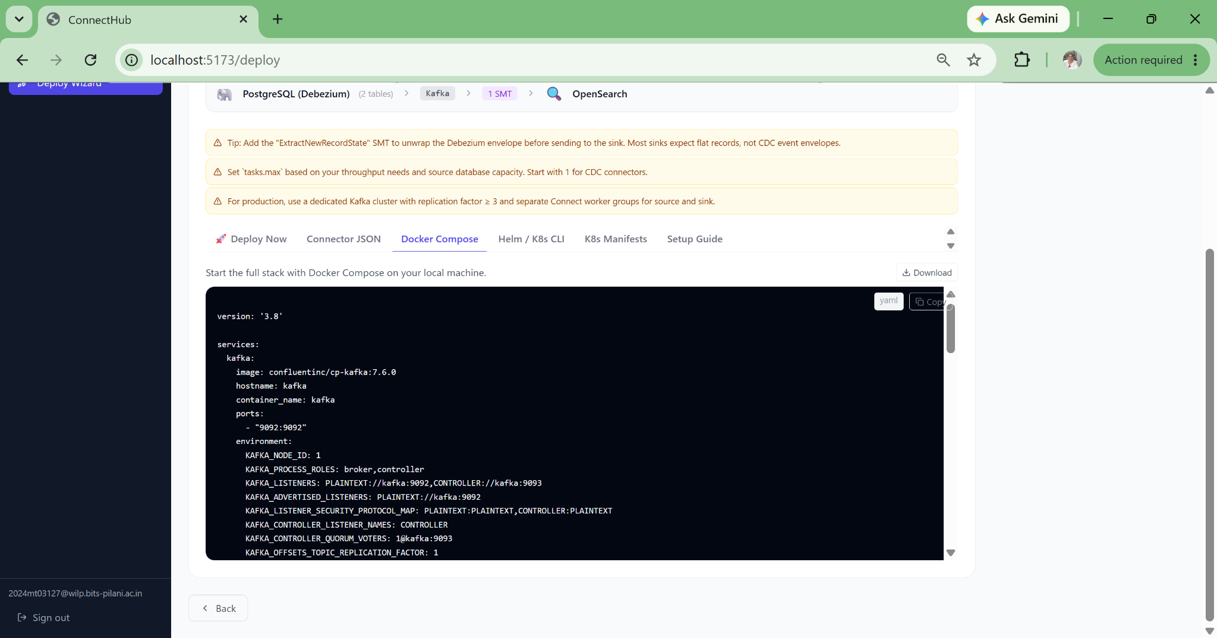Click the PostgreSQL elephant icon
The image size is (1217, 638).
click(224, 94)
